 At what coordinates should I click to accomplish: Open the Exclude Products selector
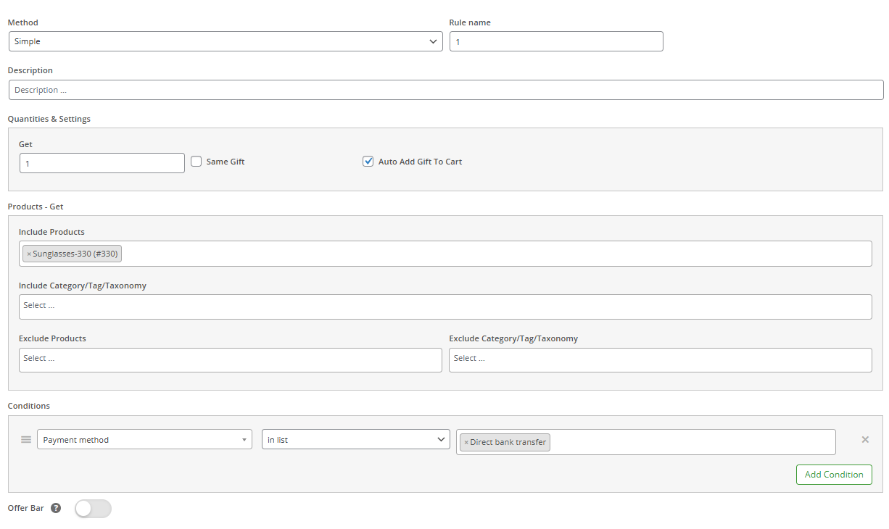pos(230,360)
